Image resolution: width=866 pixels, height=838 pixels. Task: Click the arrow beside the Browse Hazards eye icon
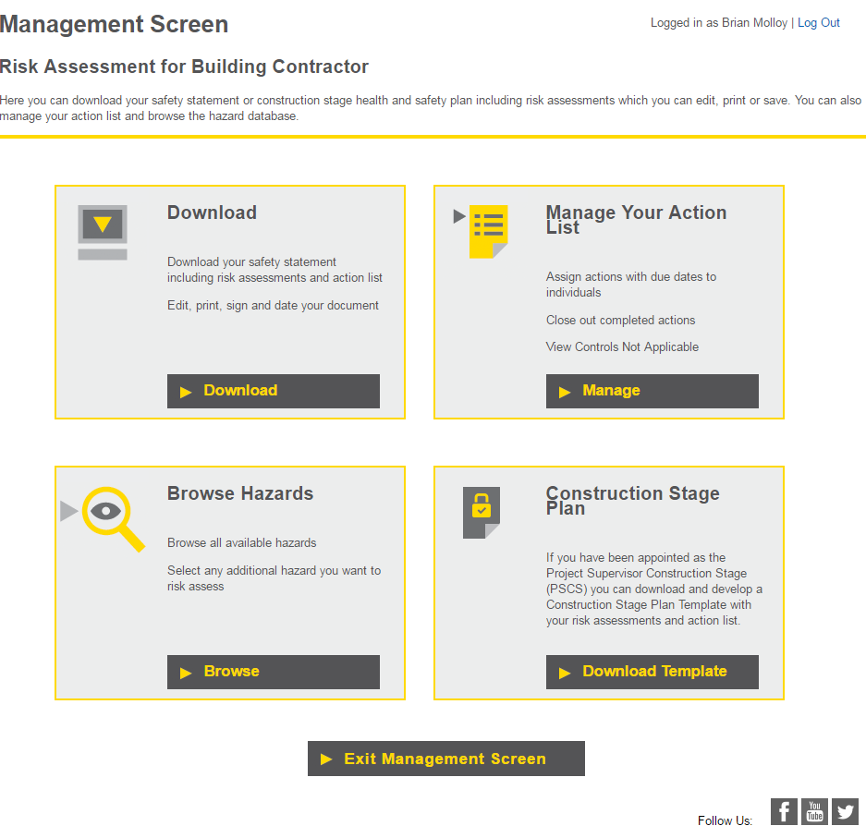pos(68,510)
